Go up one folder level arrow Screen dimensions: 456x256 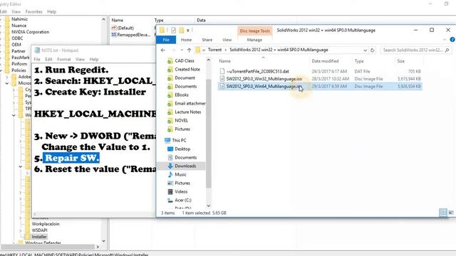click(189, 50)
